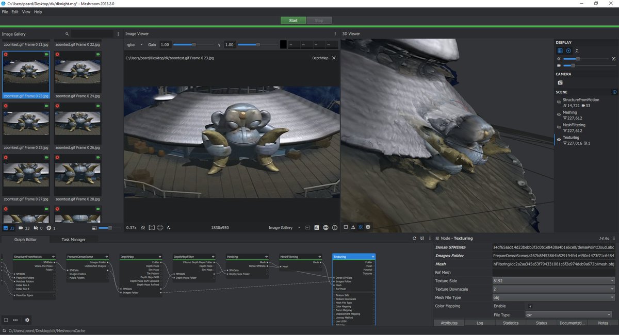Click the Scene info icon

click(614, 92)
